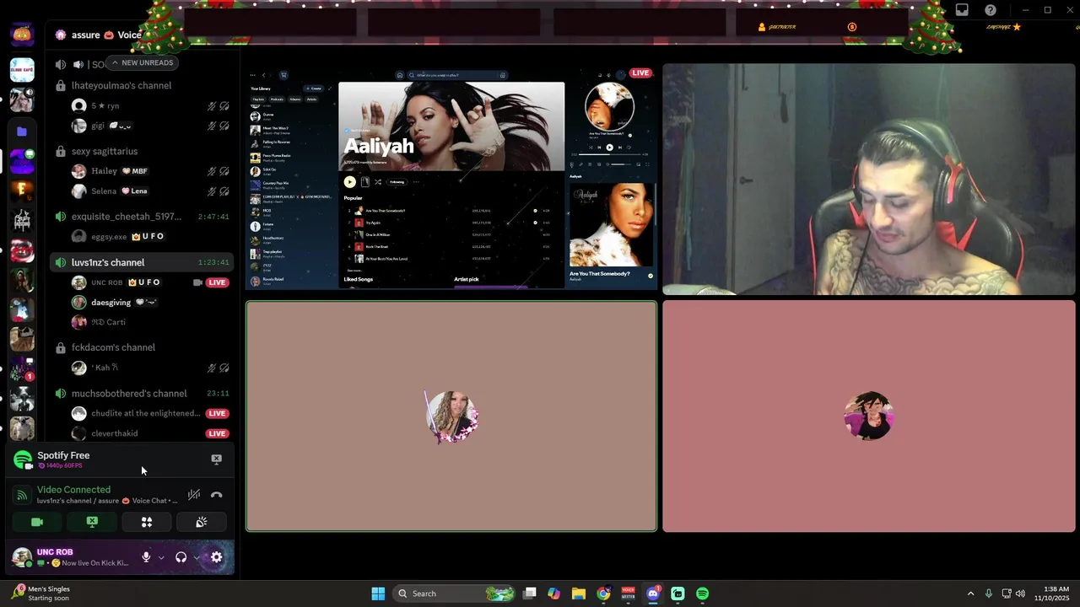Screen dimensions: 1080x607
Task: Toggle noise suppression waveform icon
Action: [194, 495]
